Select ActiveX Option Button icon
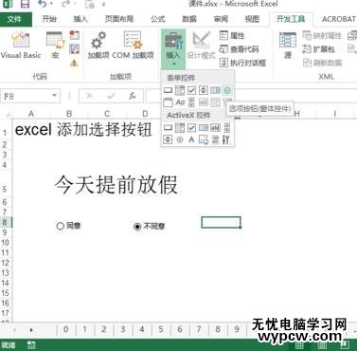Viewport: 357px width, 351px height. point(180,139)
